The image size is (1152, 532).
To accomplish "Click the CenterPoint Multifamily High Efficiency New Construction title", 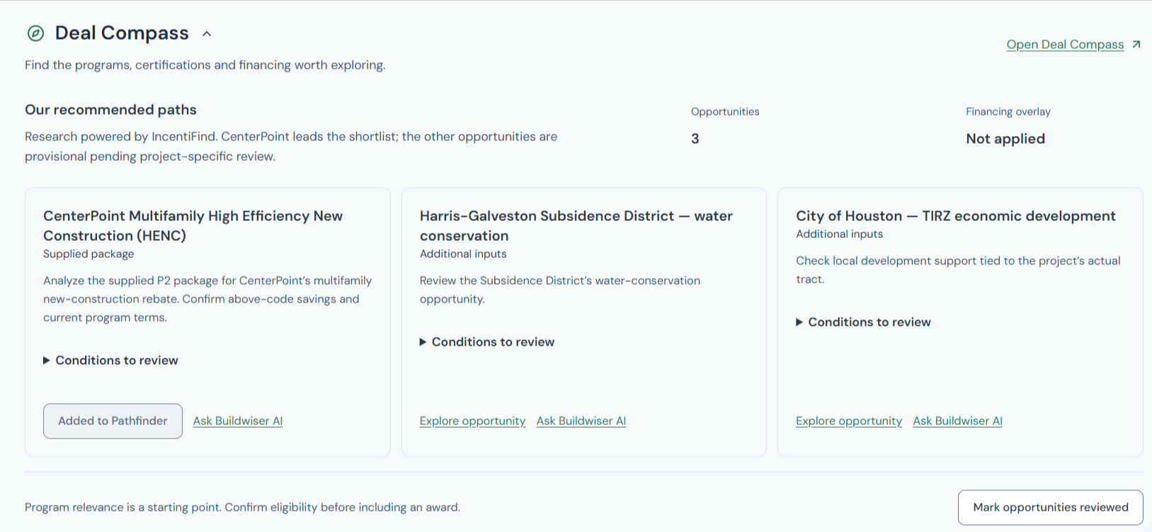I will click(193, 226).
